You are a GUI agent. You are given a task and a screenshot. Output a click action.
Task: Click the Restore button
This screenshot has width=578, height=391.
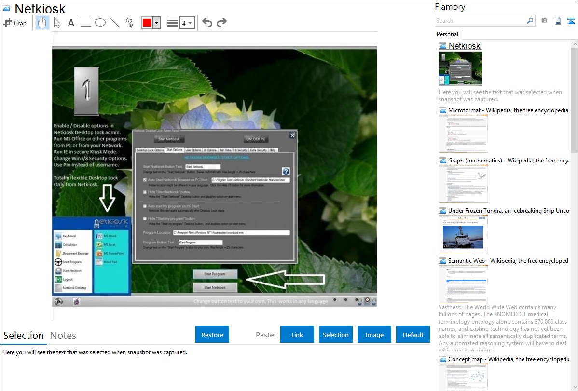coord(212,335)
